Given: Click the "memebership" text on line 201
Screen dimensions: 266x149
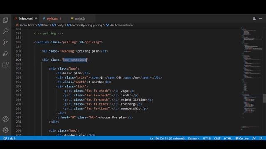Looking at the screenshot, I should click(131, 108).
